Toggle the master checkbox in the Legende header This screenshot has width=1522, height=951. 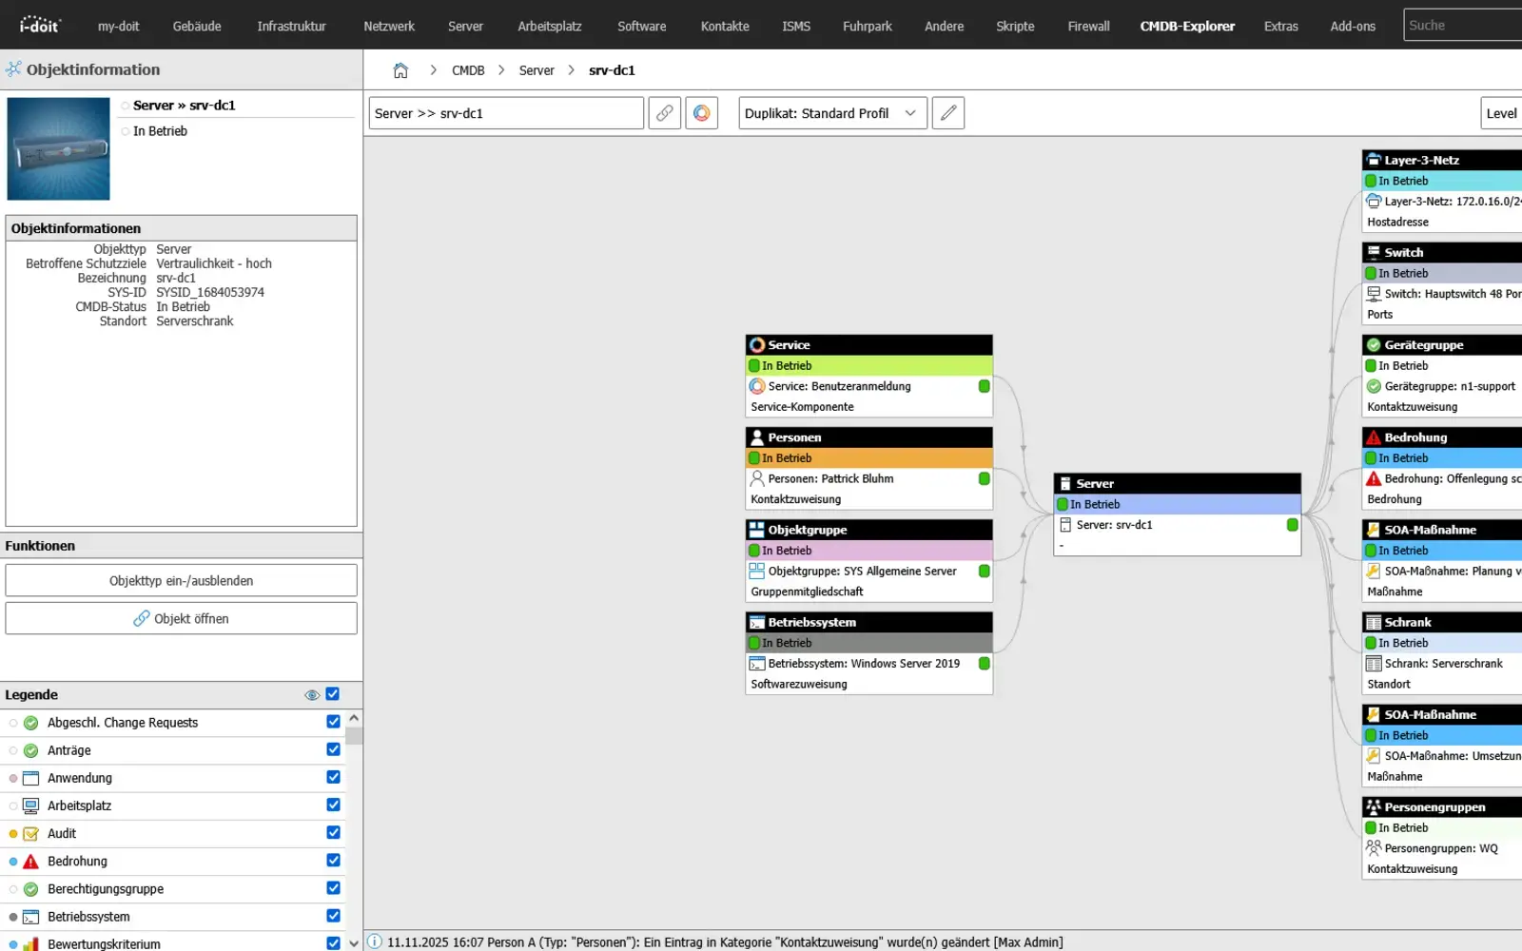click(333, 694)
